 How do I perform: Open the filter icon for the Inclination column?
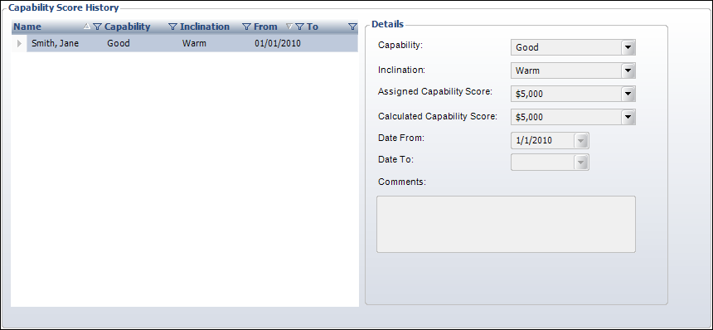(246, 27)
